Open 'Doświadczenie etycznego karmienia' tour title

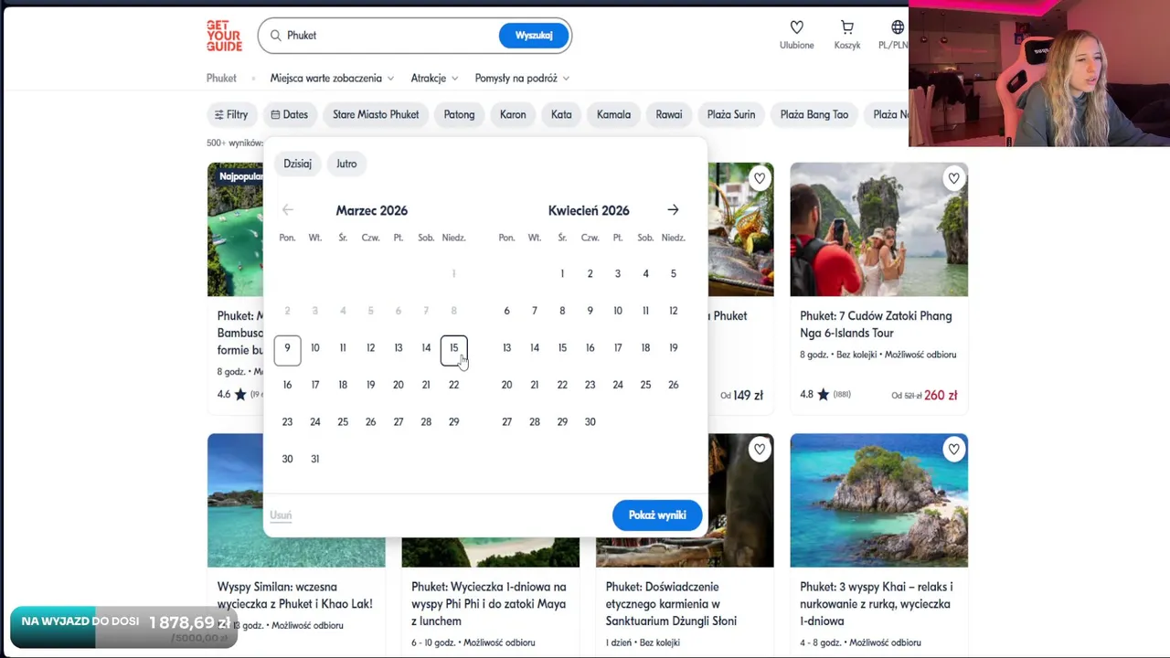(671, 604)
